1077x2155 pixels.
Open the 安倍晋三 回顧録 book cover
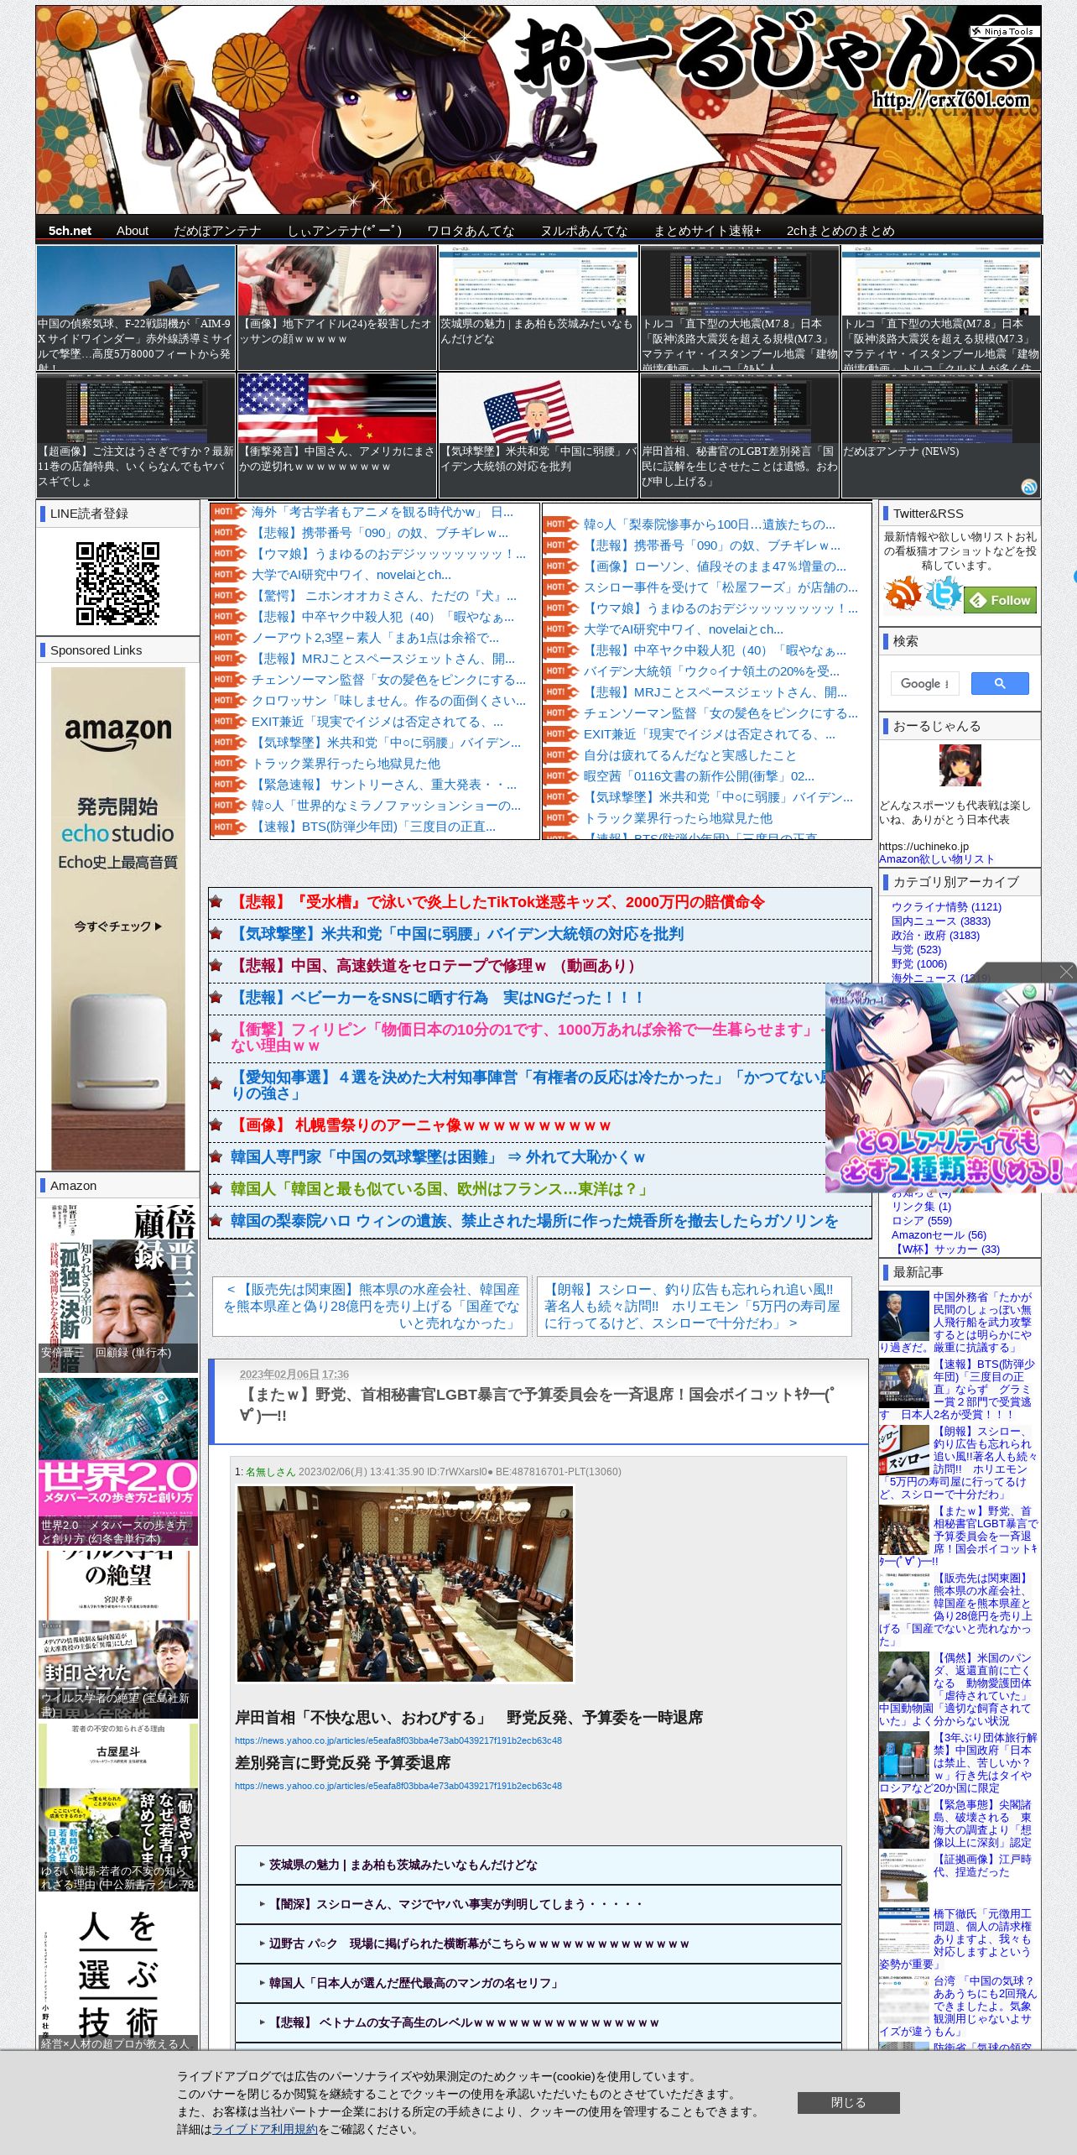117,1287
